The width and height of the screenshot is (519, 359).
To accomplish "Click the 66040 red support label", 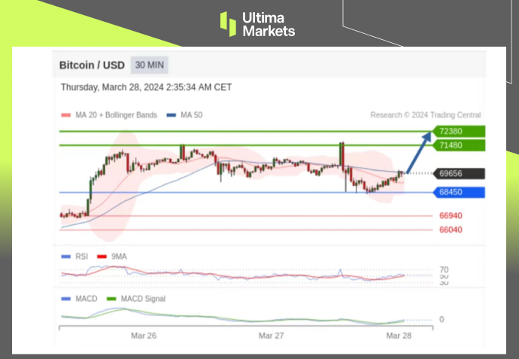I will click(x=451, y=230).
